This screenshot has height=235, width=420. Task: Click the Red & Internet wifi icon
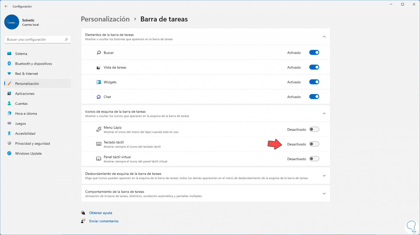[9, 74]
